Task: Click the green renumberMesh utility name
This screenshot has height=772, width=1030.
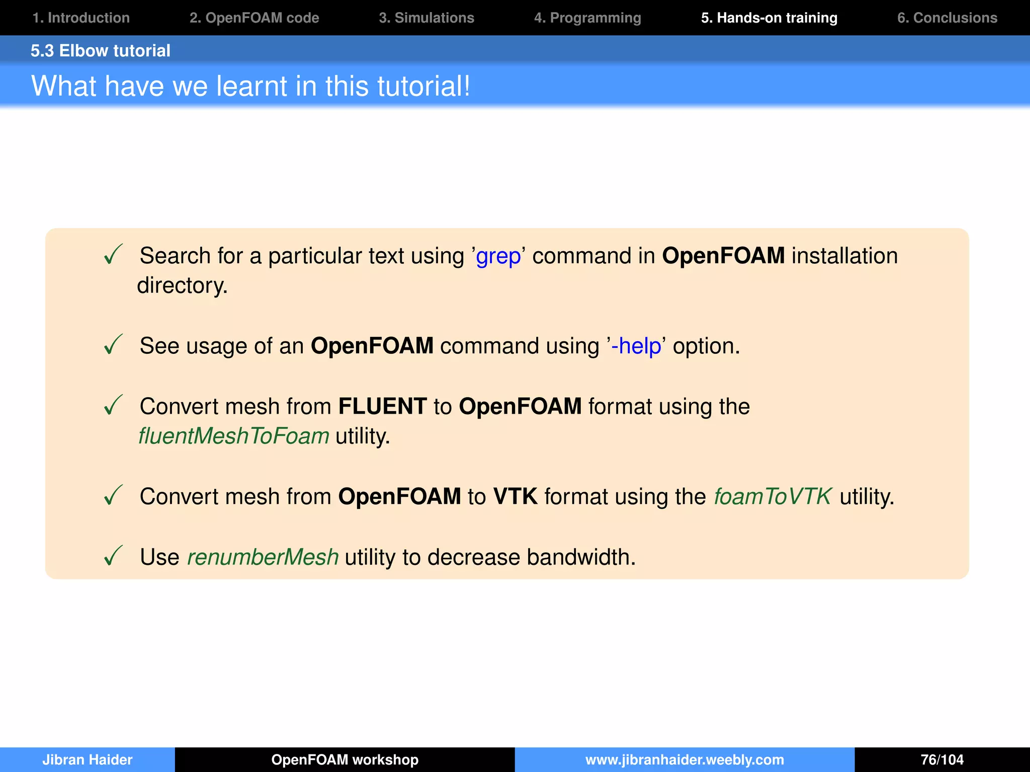Action: (263, 557)
